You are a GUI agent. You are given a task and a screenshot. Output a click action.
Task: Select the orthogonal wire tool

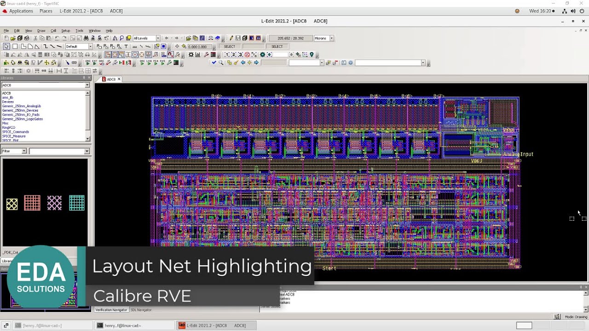pyautogui.click(x=46, y=46)
